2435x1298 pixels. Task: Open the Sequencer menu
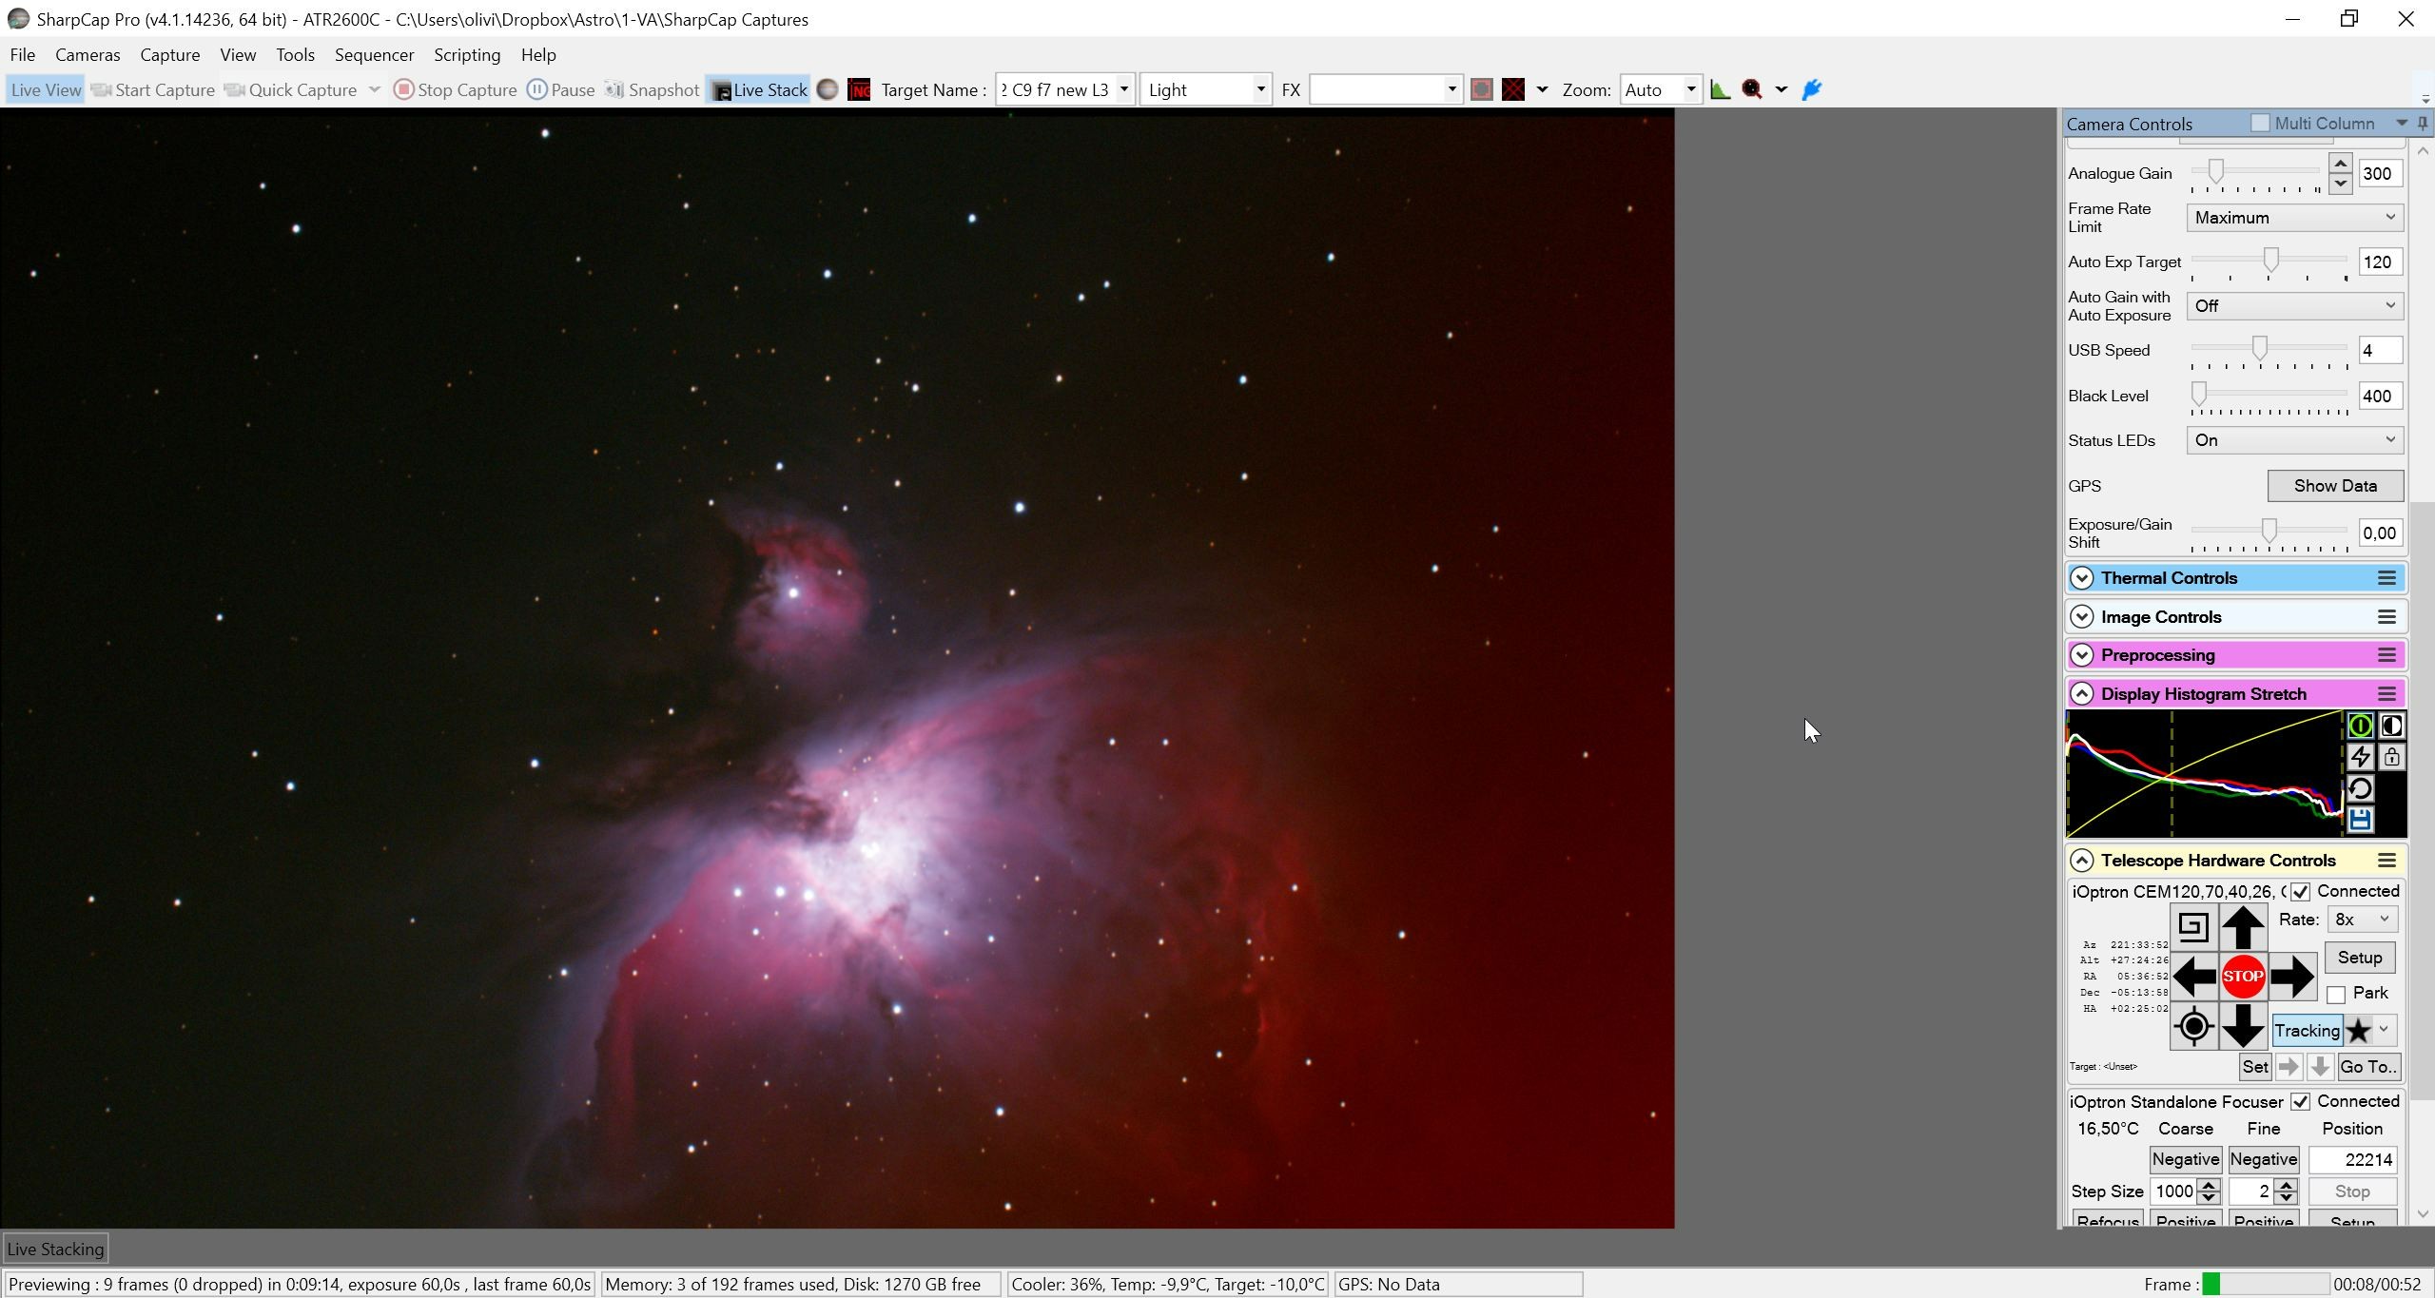(374, 55)
